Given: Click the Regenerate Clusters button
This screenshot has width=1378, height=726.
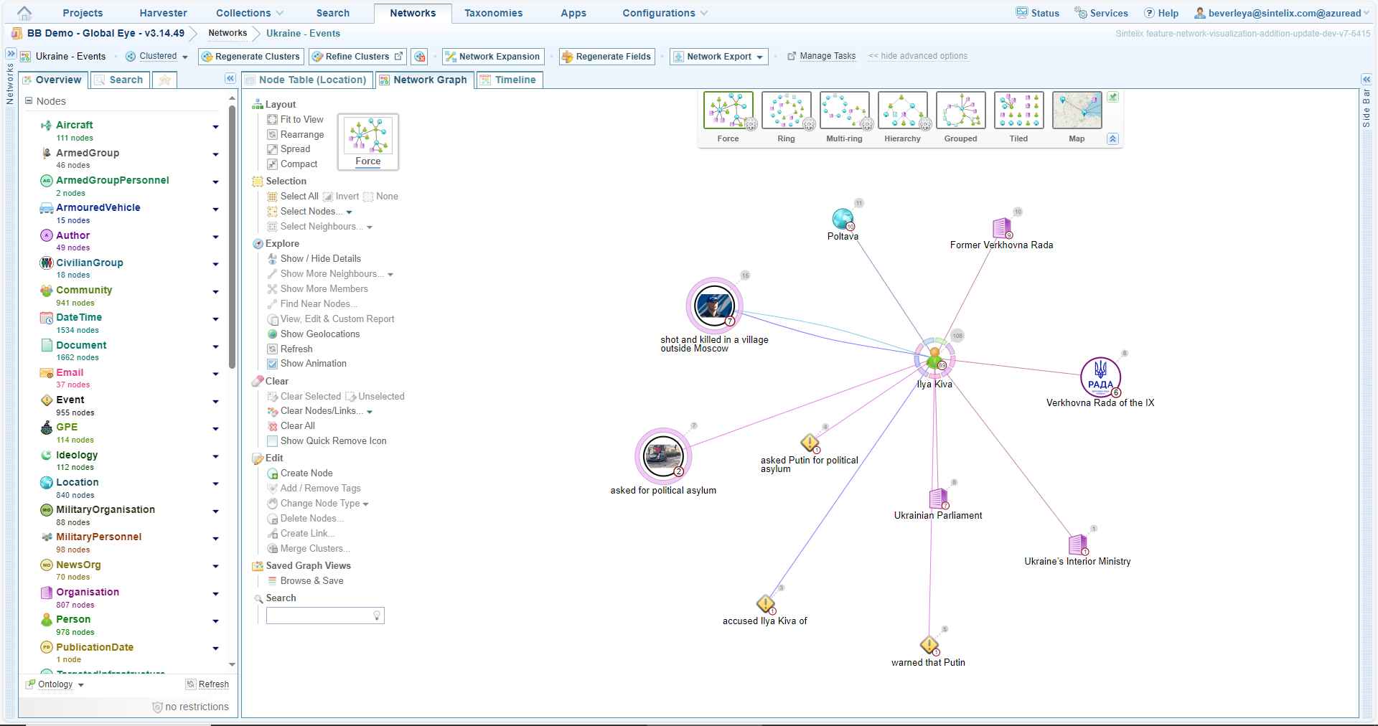Looking at the screenshot, I should [x=251, y=57].
